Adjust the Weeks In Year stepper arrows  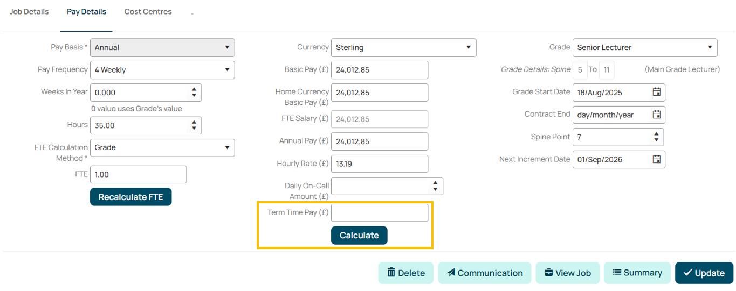click(194, 93)
